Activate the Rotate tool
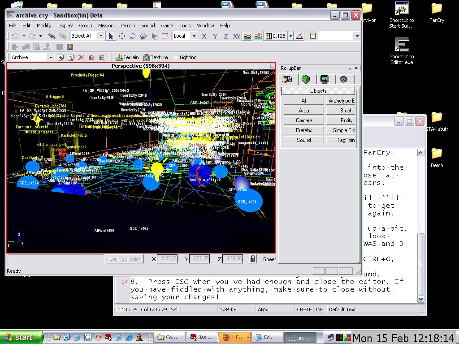Viewport: 459px width, 344px height. 133,36
